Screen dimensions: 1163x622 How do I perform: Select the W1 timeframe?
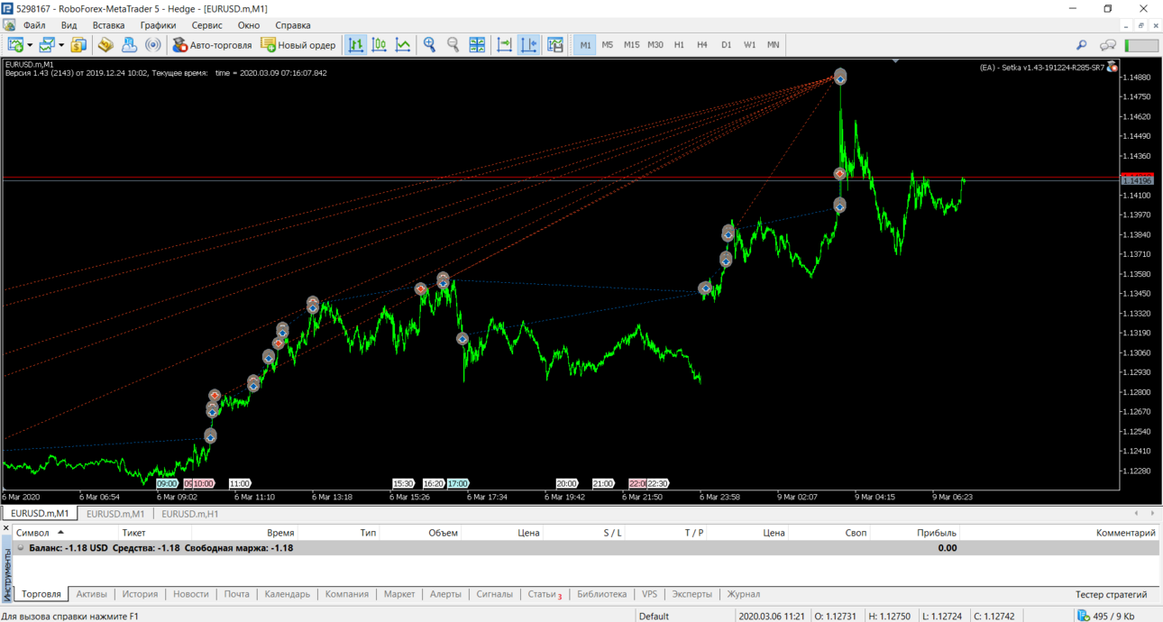[749, 44]
